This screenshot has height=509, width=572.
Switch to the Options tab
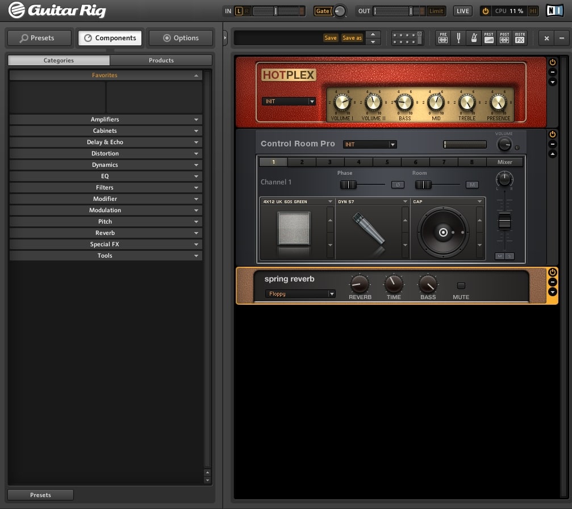coord(181,38)
